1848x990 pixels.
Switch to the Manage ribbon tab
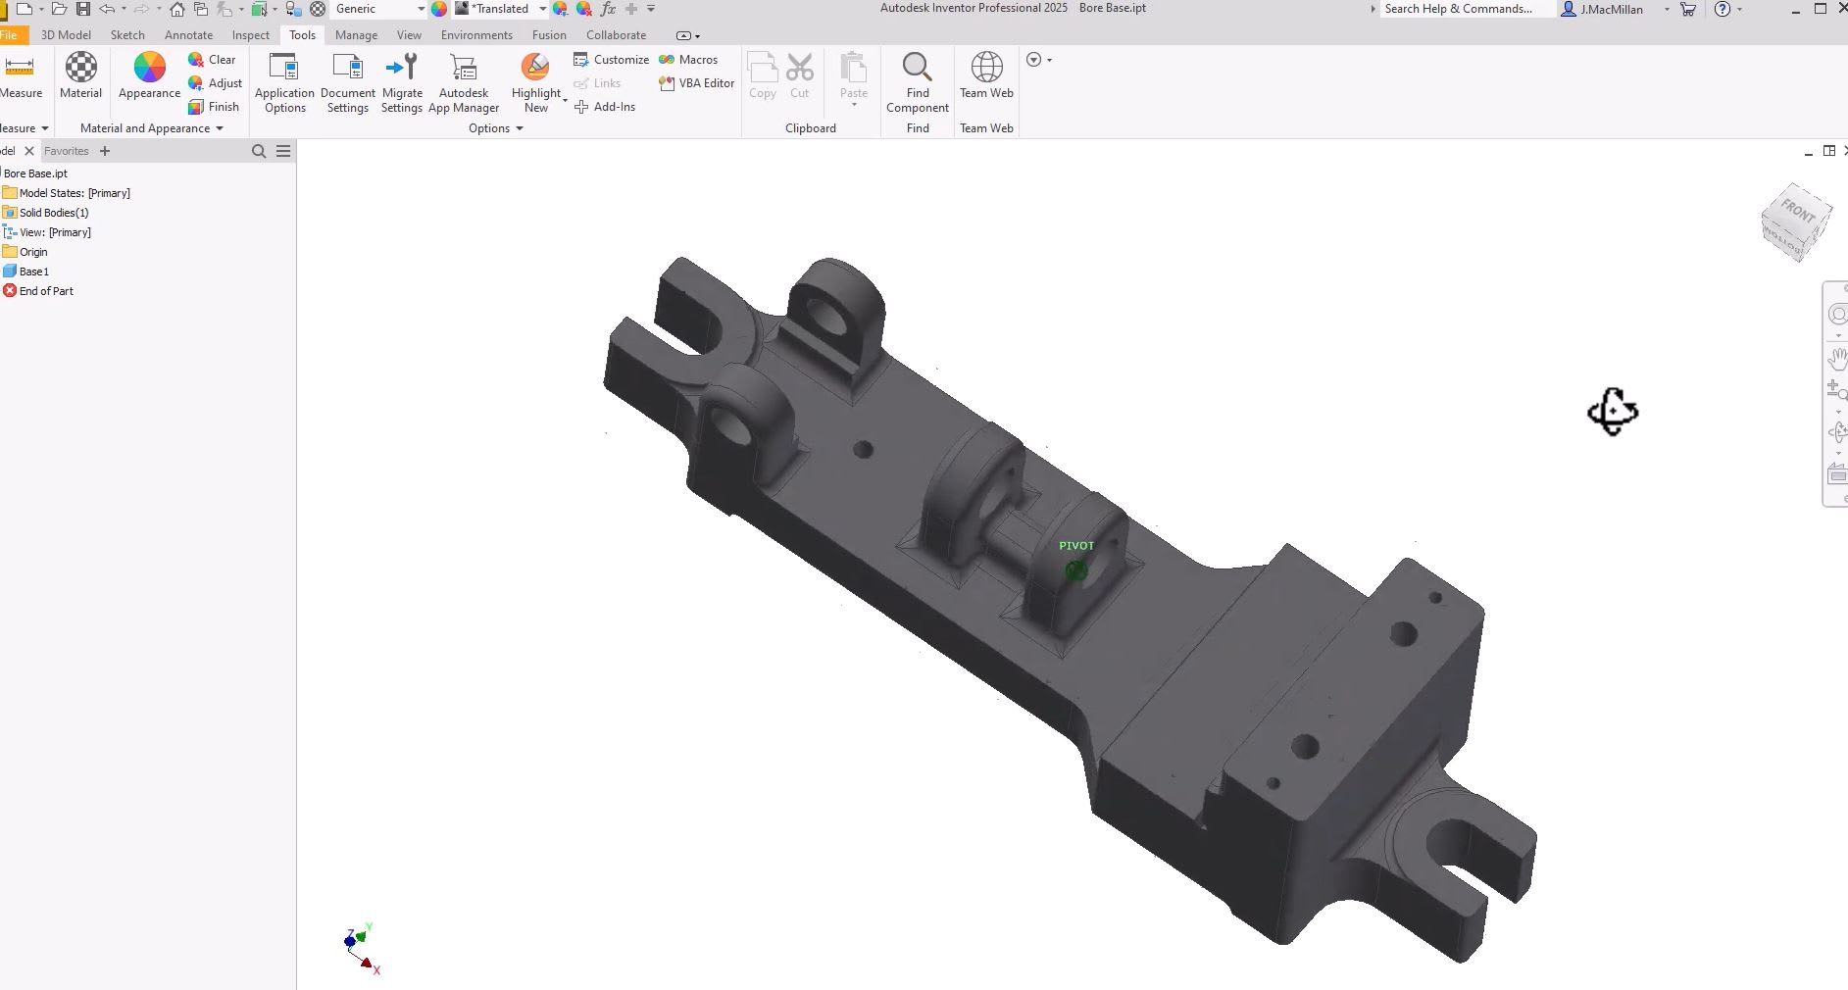click(x=355, y=34)
